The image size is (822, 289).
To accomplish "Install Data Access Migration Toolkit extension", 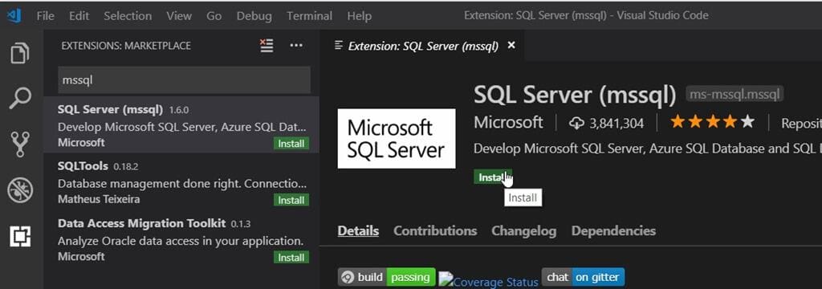I will (x=291, y=257).
